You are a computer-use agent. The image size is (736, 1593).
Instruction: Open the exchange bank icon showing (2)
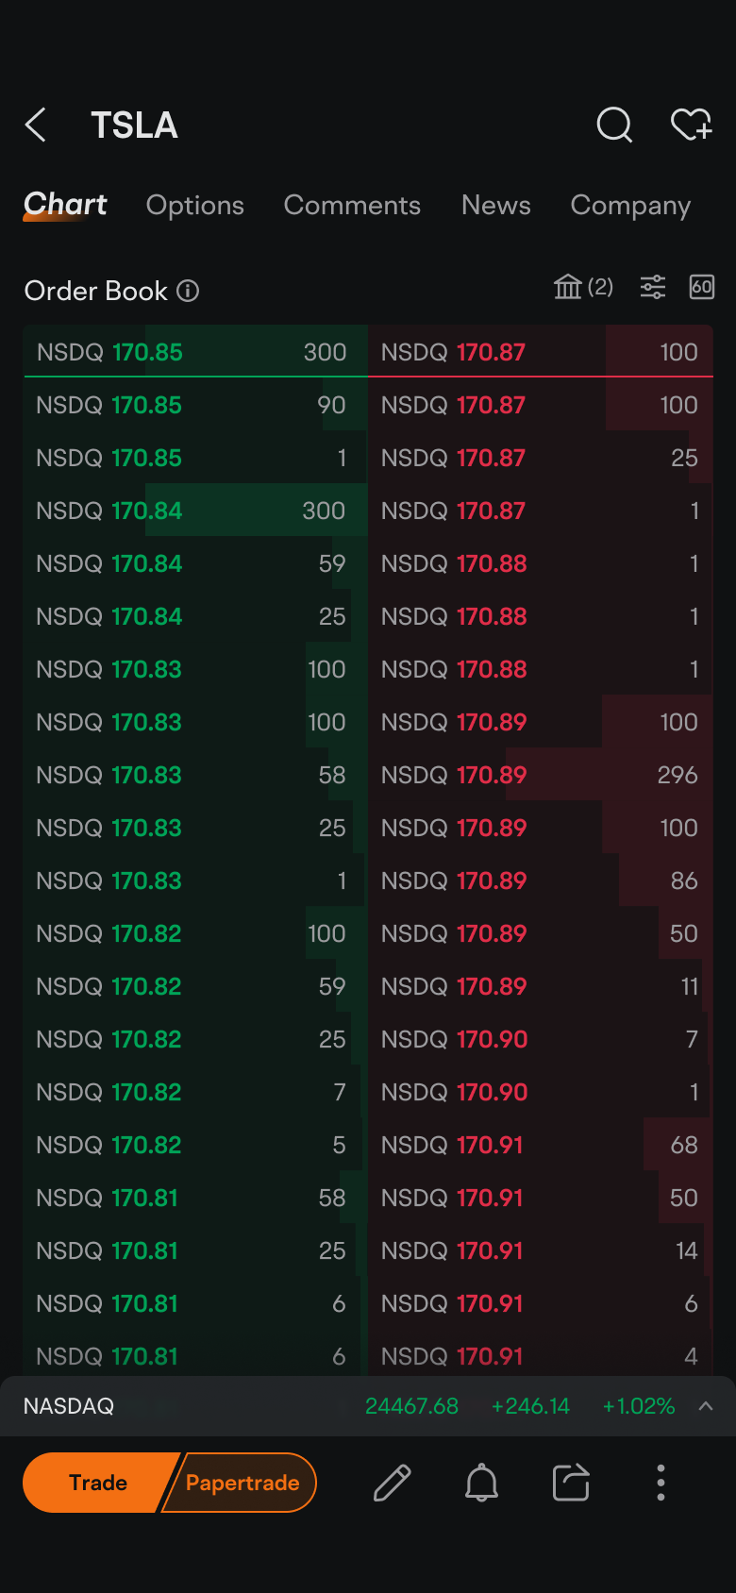[x=583, y=287]
